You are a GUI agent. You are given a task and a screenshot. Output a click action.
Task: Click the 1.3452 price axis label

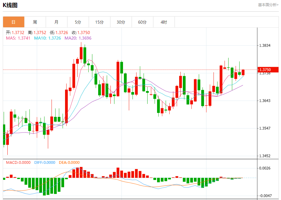pyautogui.click(x=265, y=156)
